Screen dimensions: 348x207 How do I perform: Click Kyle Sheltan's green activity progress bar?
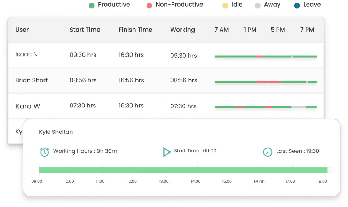pyautogui.click(x=183, y=169)
